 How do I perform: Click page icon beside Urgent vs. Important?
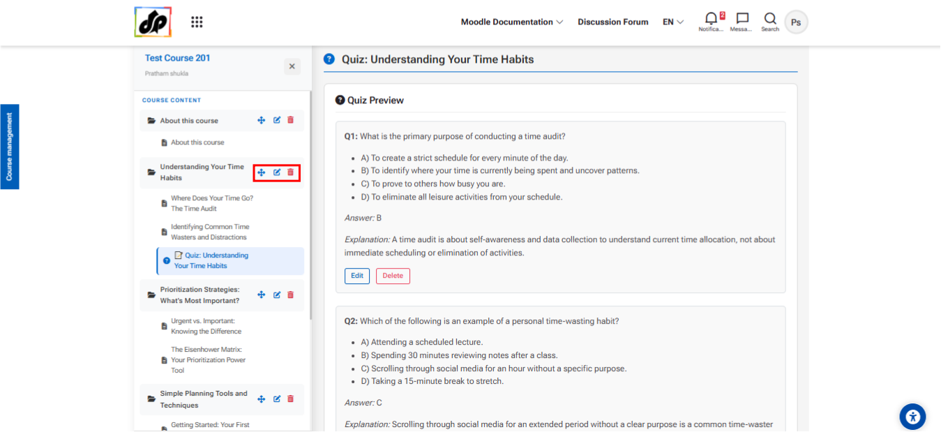[x=164, y=326]
